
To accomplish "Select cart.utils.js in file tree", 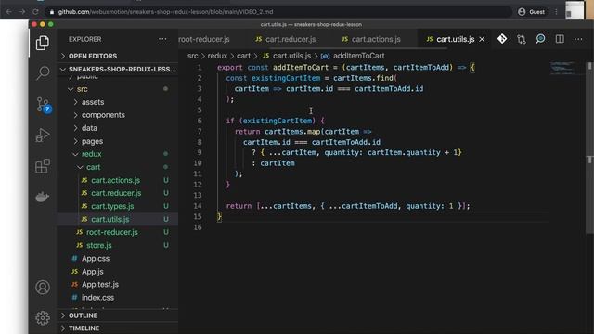I will 118,219.
